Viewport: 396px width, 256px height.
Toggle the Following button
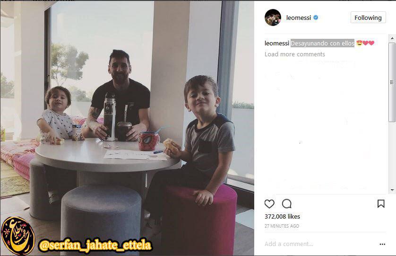368,18
